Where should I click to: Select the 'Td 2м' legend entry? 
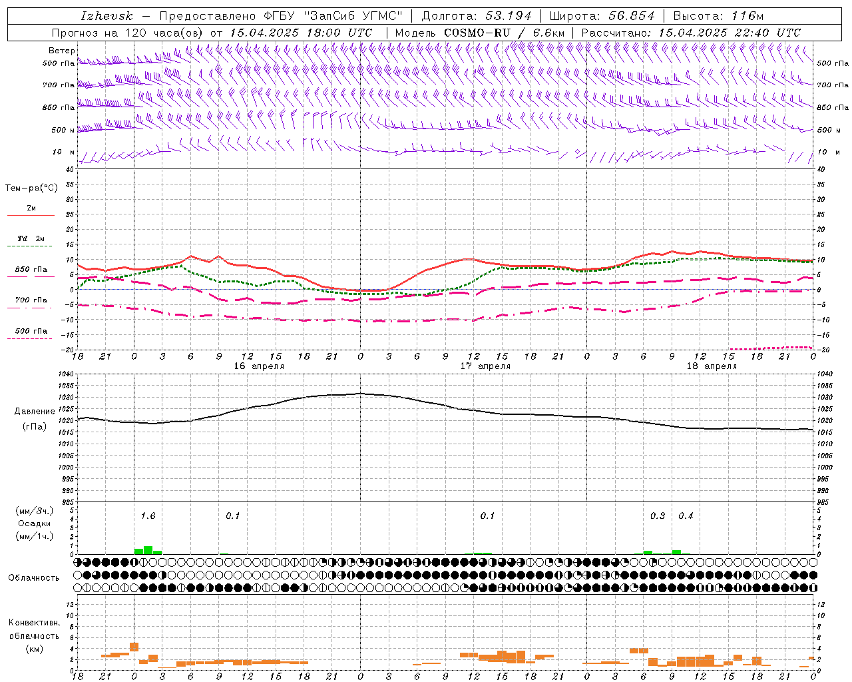(x=31, y=238)
